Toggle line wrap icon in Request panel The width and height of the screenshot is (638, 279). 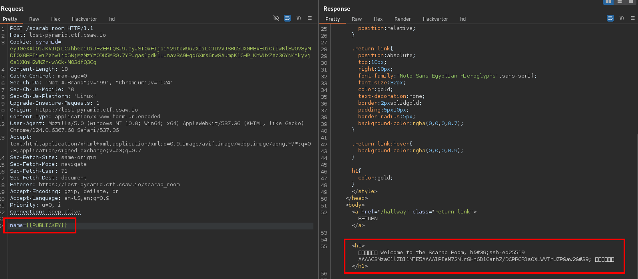tap(287, 18)
